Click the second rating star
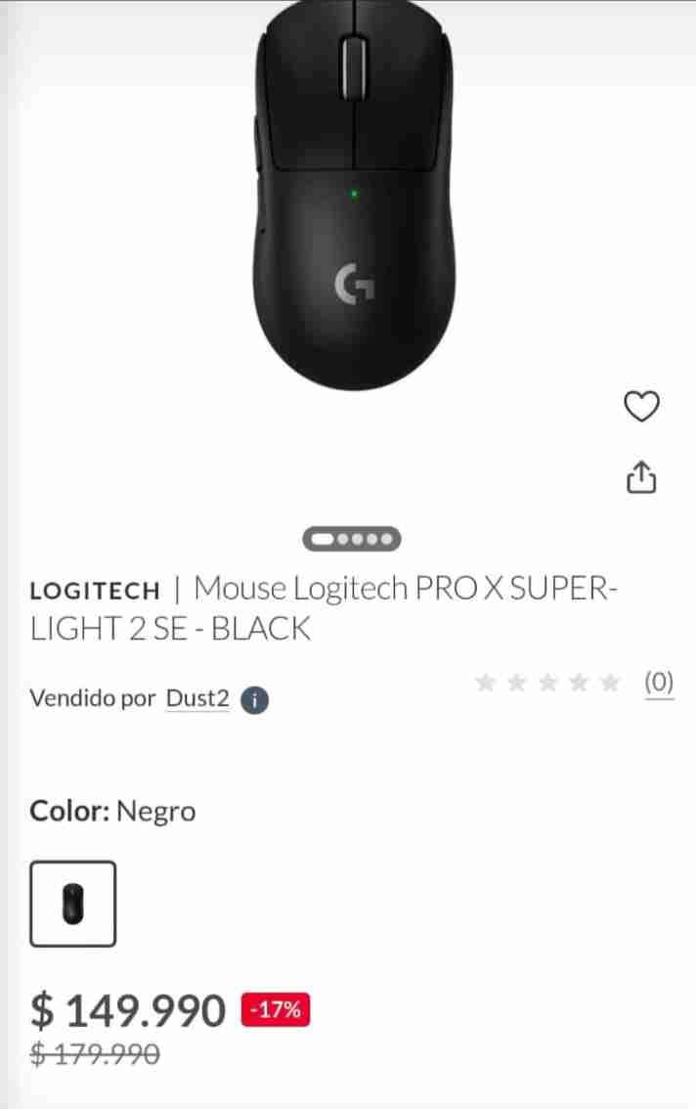This screenshot has height=1109, width=696. (517, 684)
